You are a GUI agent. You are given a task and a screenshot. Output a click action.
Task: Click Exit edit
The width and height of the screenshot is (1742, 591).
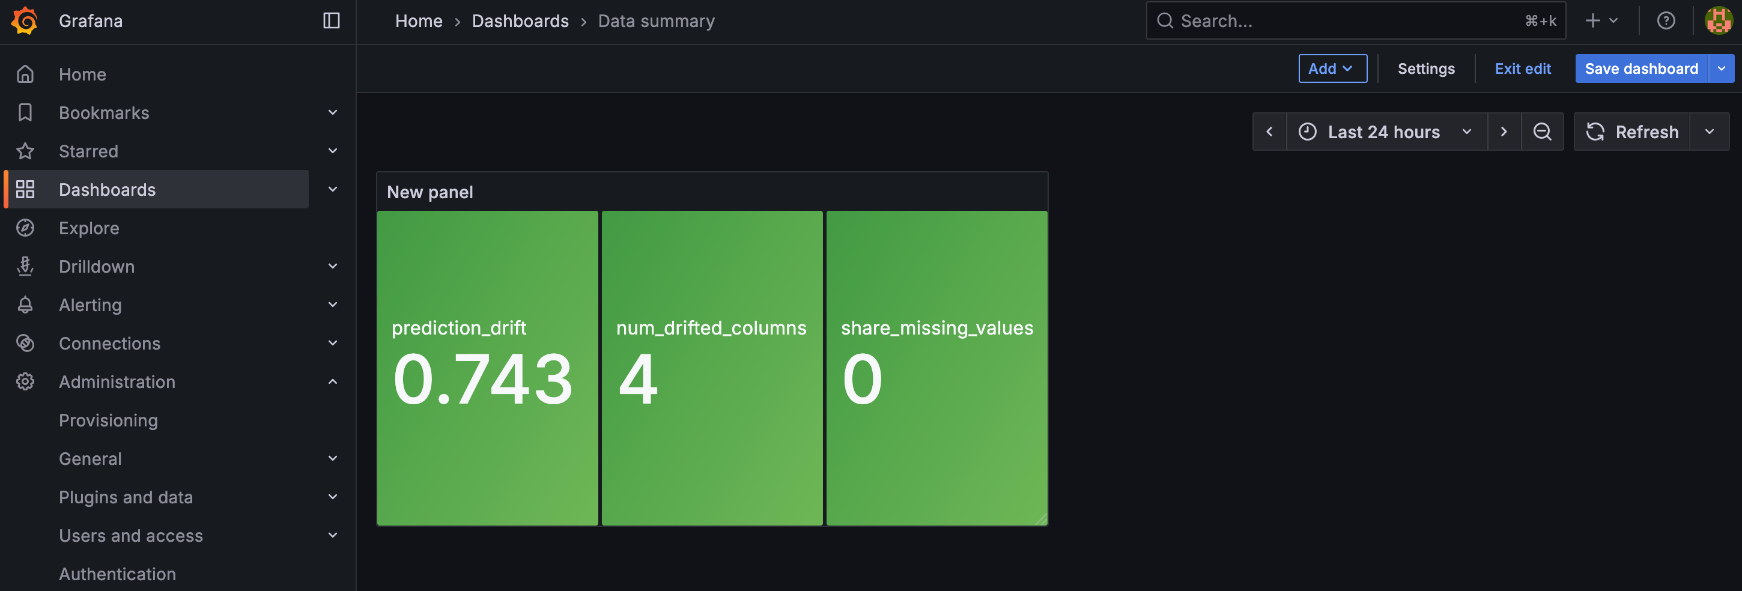click(x=1523, y=68)
